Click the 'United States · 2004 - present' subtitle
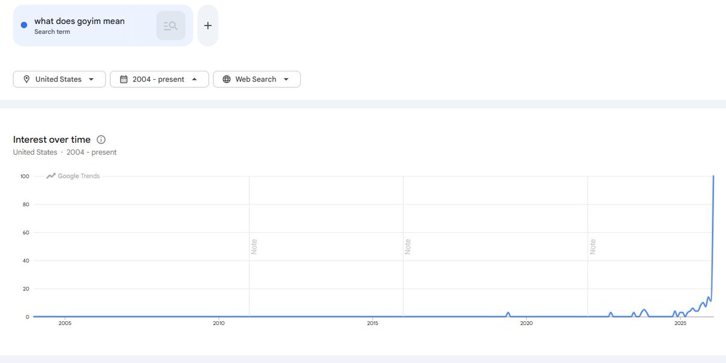This screenshot has width=726, height=363. [65, 152]
